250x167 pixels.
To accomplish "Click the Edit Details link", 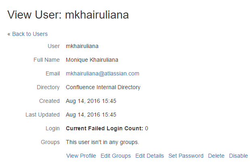I will point(149,156).
